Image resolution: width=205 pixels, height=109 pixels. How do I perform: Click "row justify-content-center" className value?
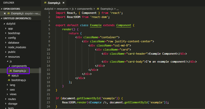(129, 41)
